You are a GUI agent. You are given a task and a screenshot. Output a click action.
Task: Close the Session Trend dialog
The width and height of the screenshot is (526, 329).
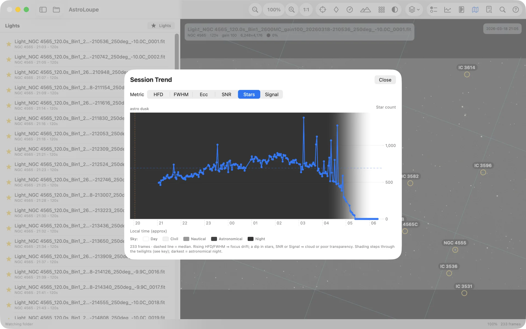click(x=385, y=80)
